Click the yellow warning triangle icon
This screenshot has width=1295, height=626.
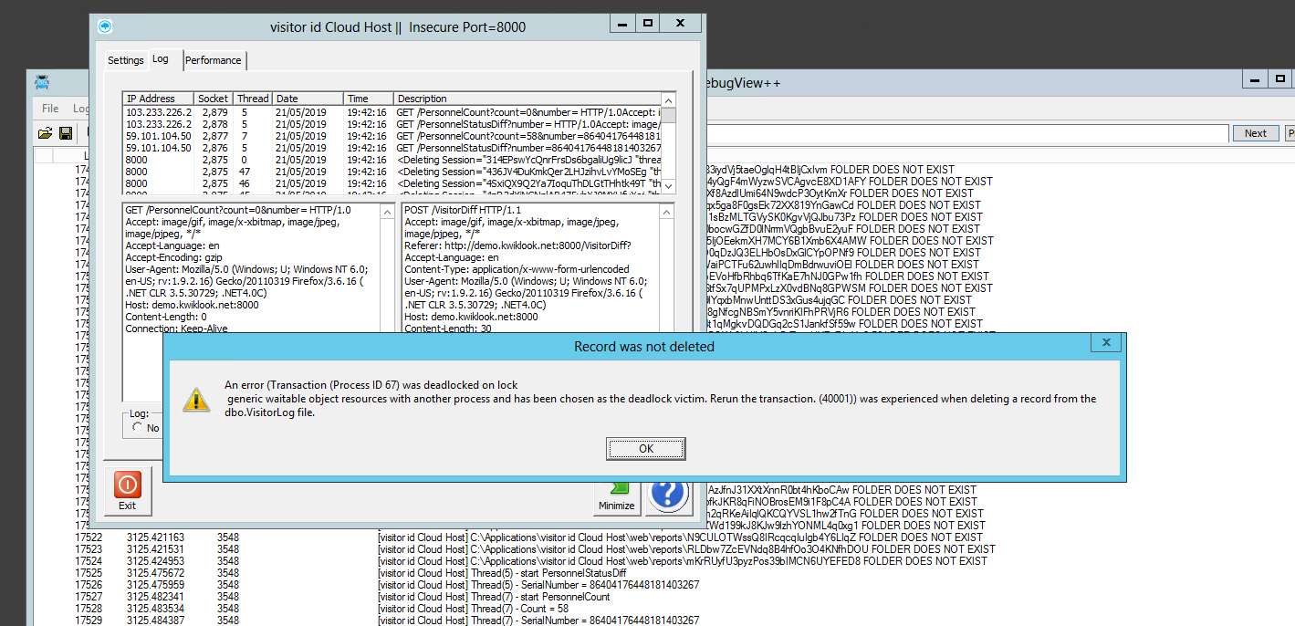point(196,399)
